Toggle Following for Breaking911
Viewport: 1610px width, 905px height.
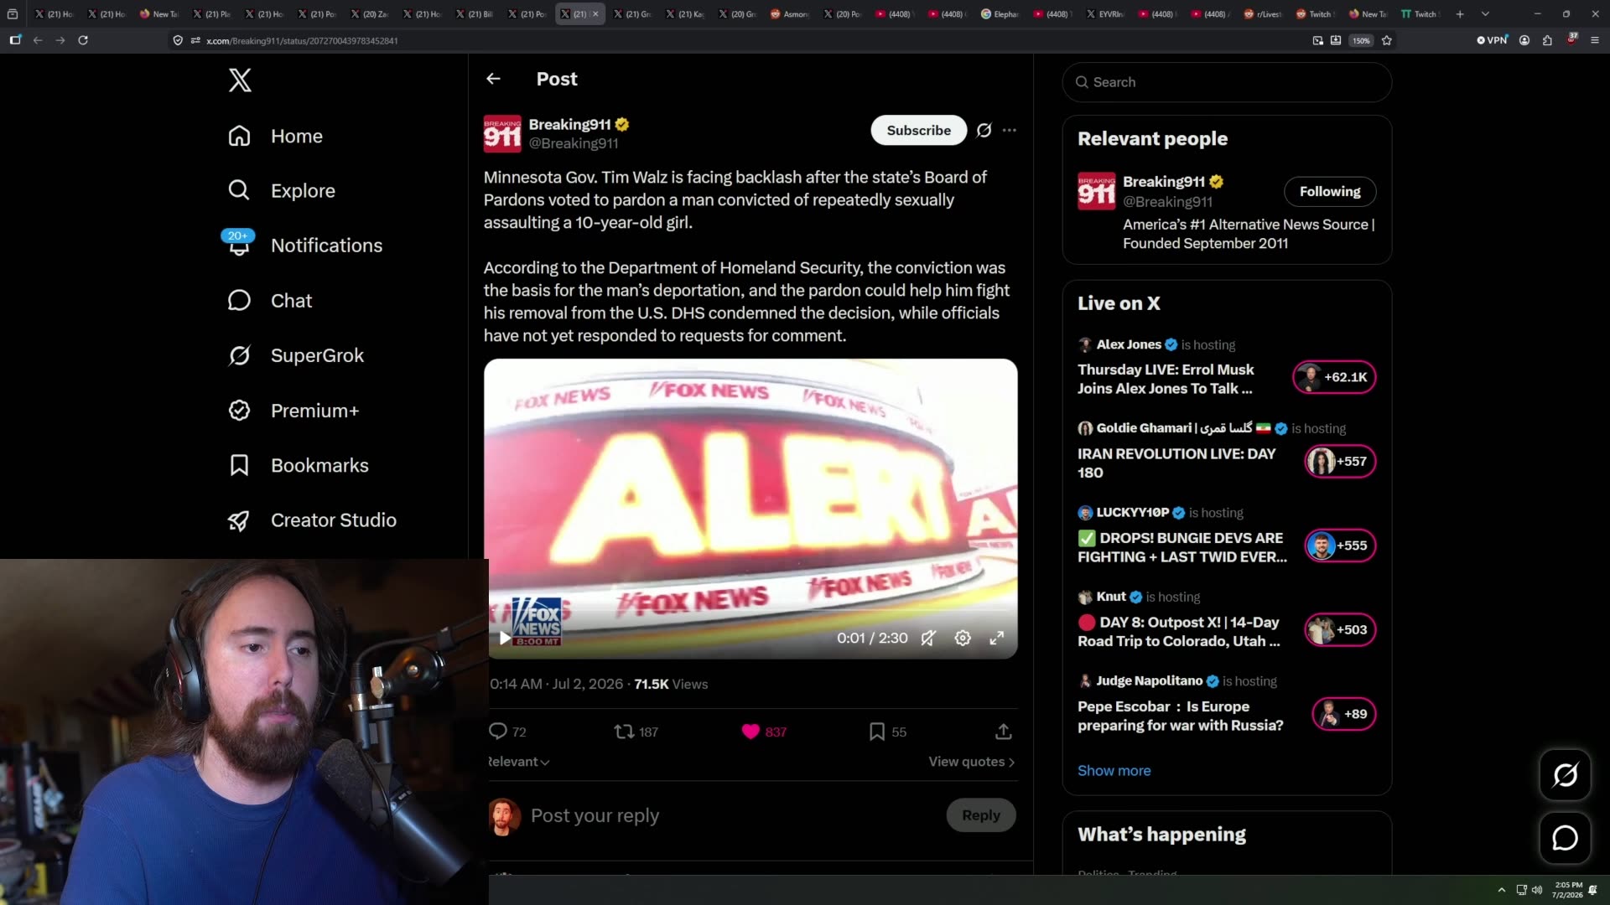click(x=1330, y=191)
